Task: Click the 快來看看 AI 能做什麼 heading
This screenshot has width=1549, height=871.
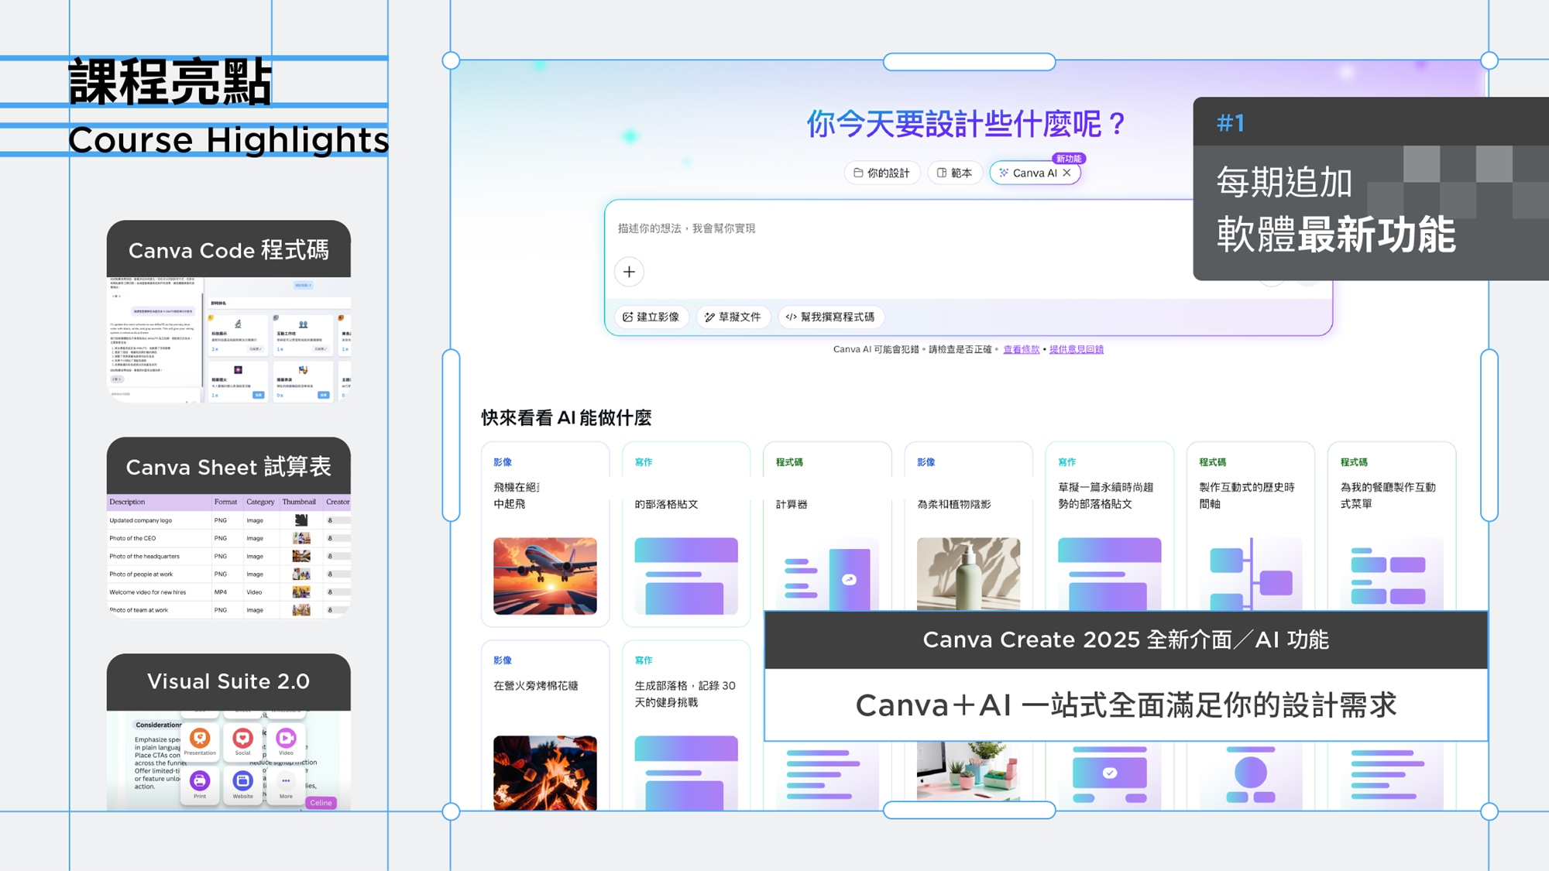Action: point(566,418)
